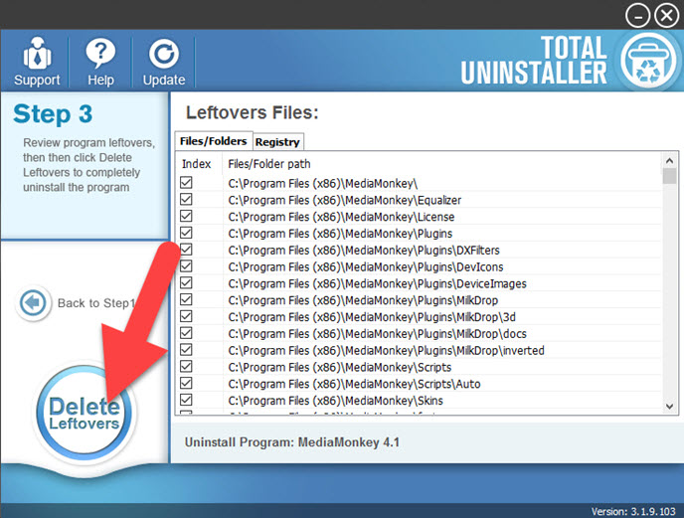Open the Support icon
The height and width of the screenshot is (518, 684).
click(x=37, y=54)
